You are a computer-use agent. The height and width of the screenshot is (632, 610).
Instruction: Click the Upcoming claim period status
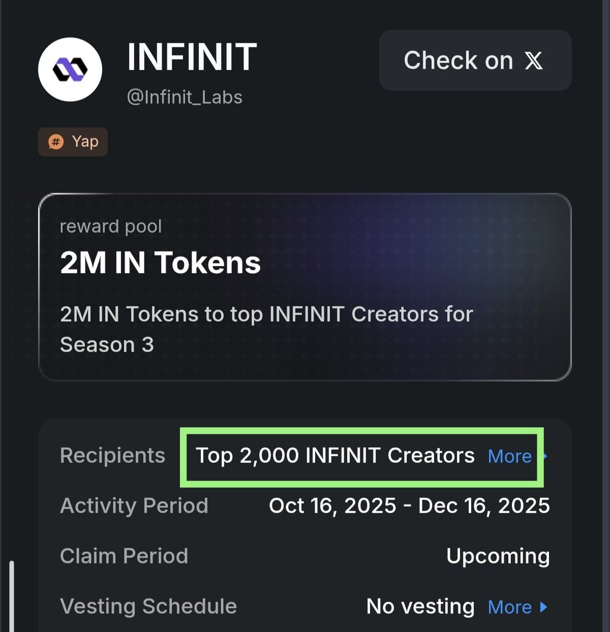pos(498,556)
